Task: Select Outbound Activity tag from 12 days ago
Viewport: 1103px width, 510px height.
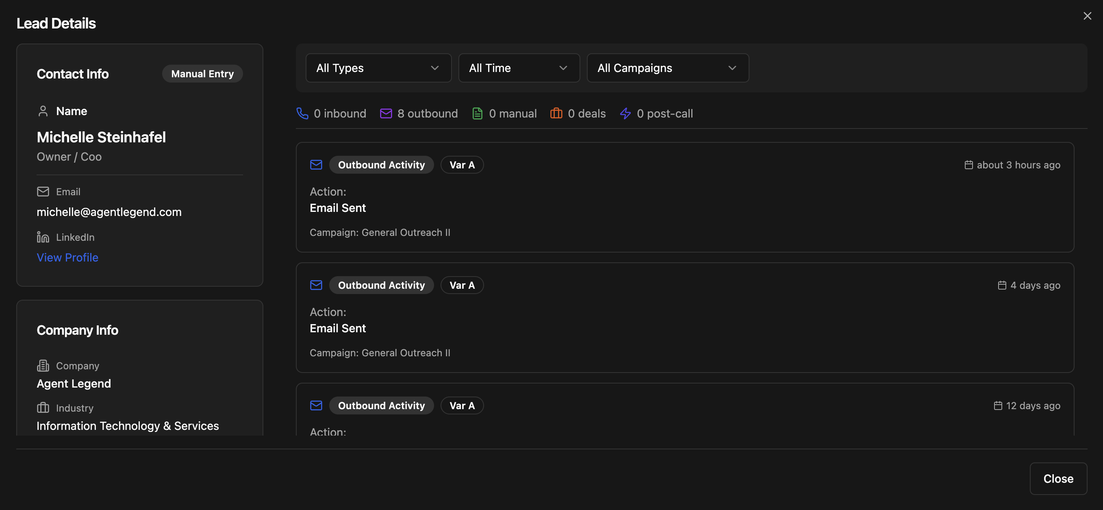Action: click(381, 406)
